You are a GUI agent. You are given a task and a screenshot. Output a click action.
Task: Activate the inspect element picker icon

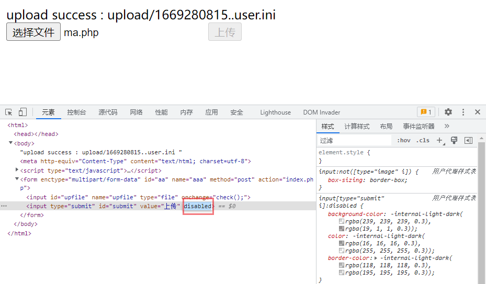click(x=9, y=112)
